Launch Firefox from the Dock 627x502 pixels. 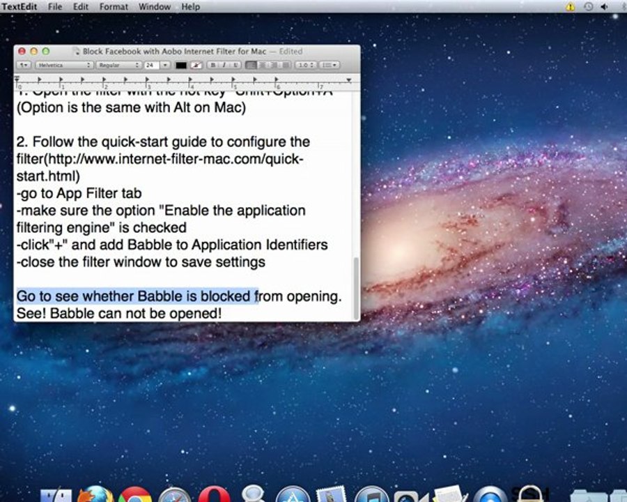95,494
